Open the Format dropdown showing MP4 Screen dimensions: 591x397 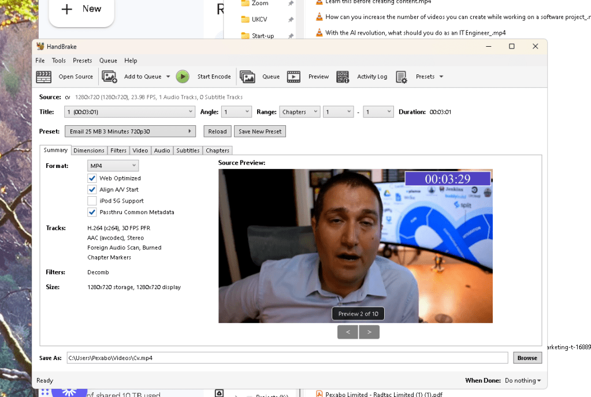pos(113,166)
